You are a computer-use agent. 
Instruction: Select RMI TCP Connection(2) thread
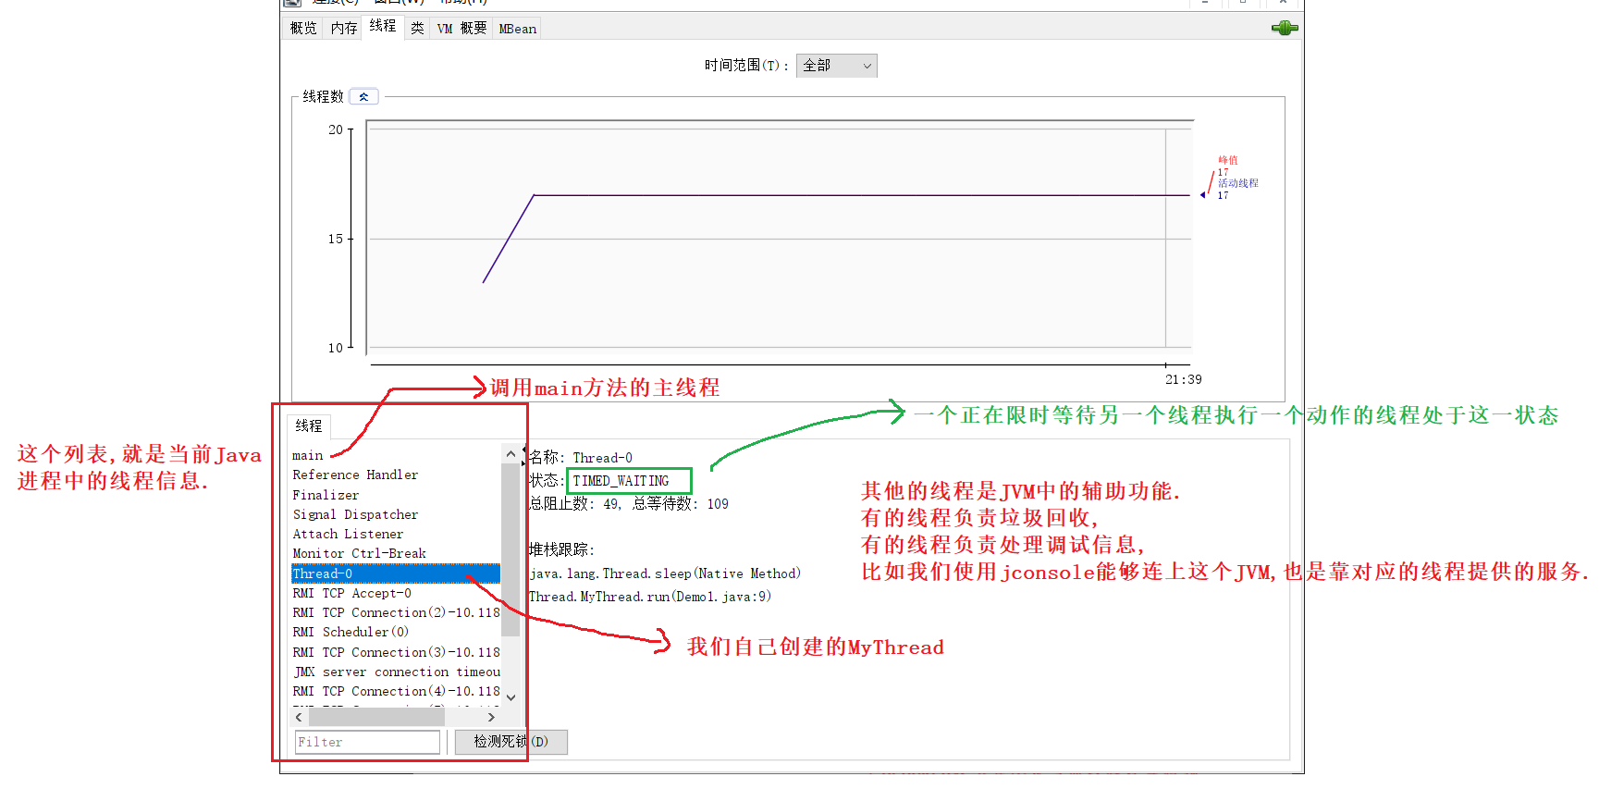[x=396, y=612]
